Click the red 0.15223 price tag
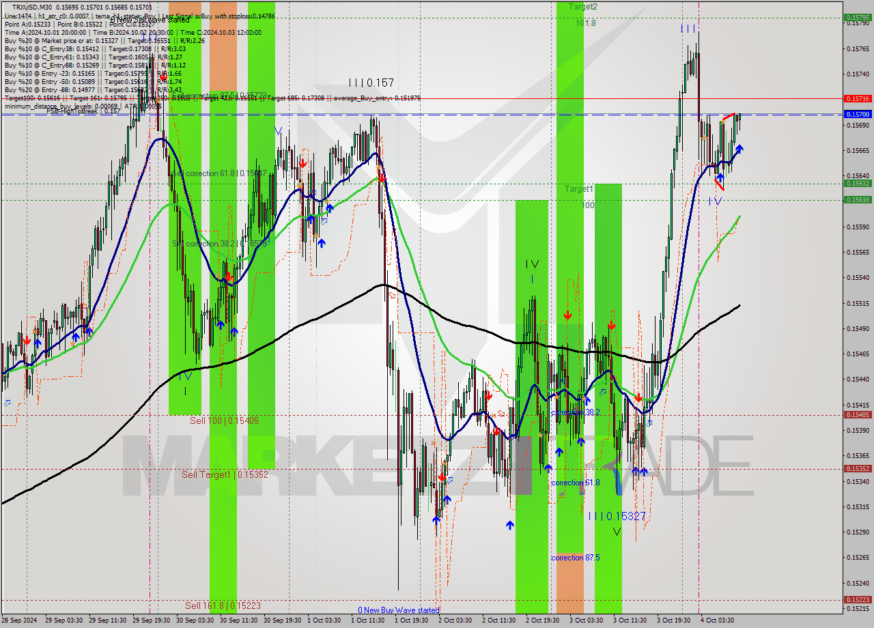This screenshot has width=874, height=628. click(858, 599)
